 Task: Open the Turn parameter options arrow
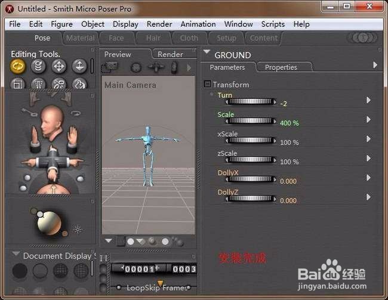click(x=368, y=100)
